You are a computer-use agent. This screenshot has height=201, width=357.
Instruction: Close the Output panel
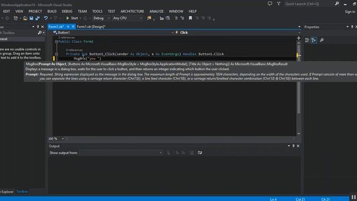(x=298, y=146)
